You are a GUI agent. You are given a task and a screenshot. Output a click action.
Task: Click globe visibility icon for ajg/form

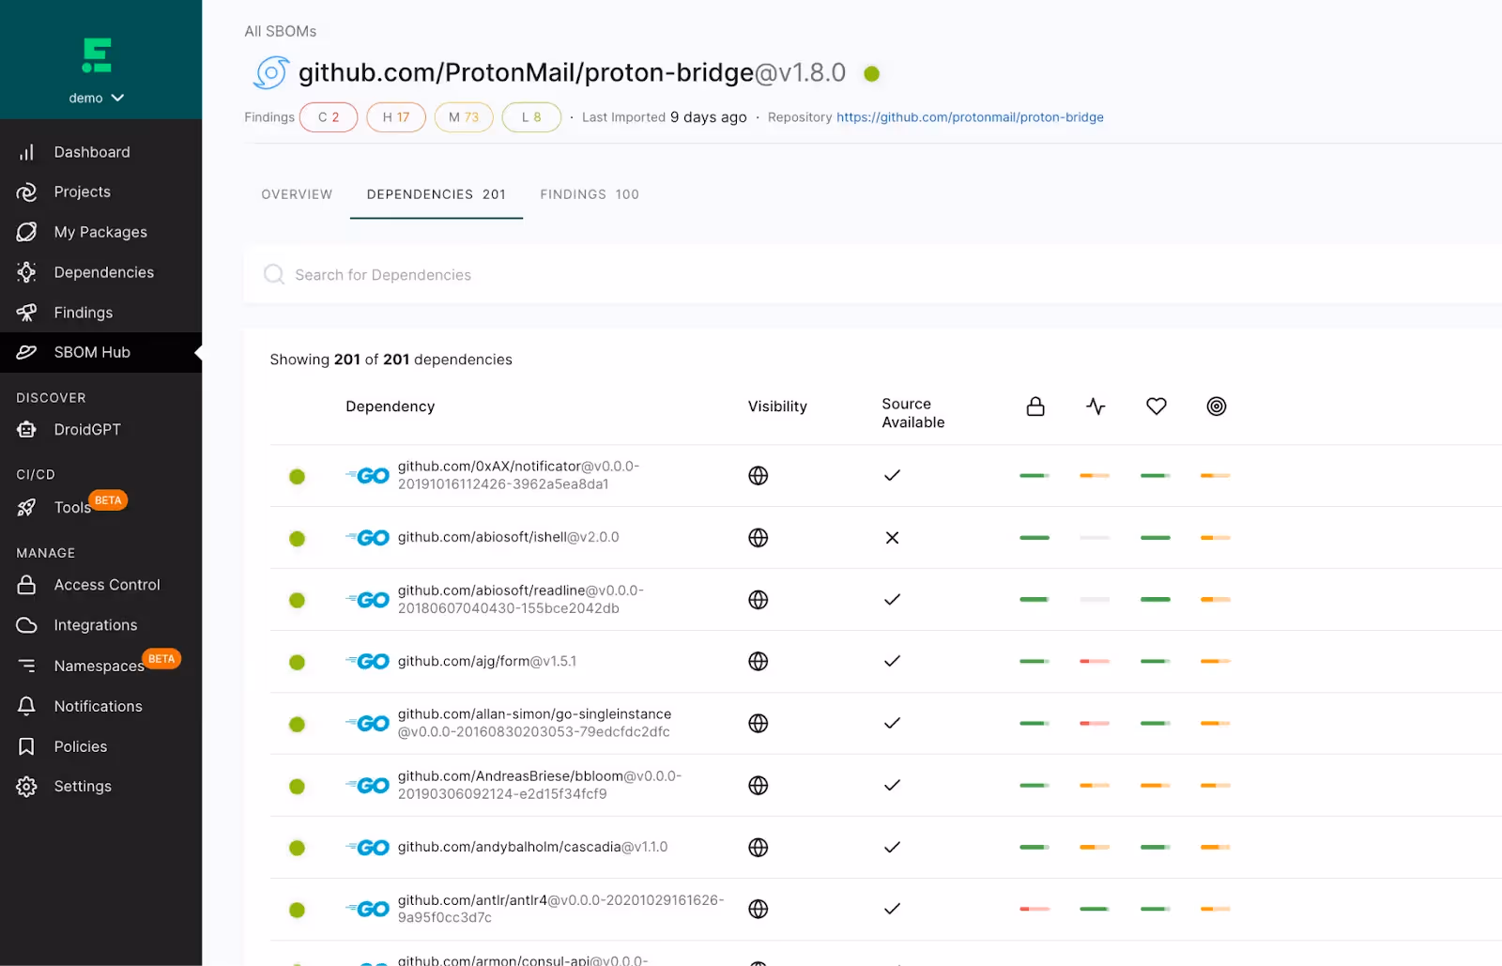(759, 662)
